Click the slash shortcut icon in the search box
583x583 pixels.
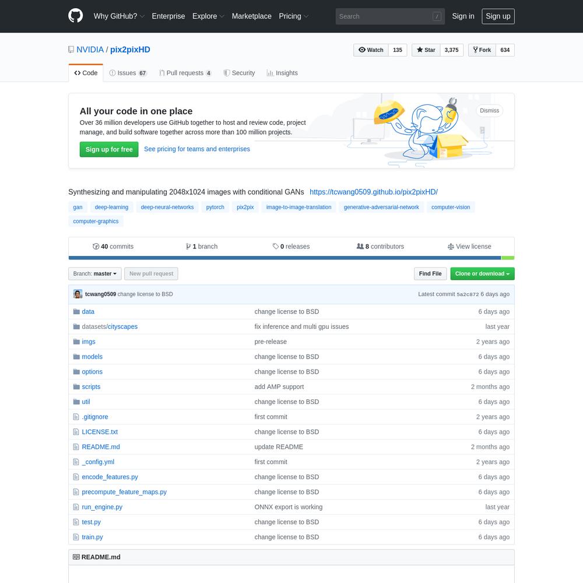click(x=437, y=16)
